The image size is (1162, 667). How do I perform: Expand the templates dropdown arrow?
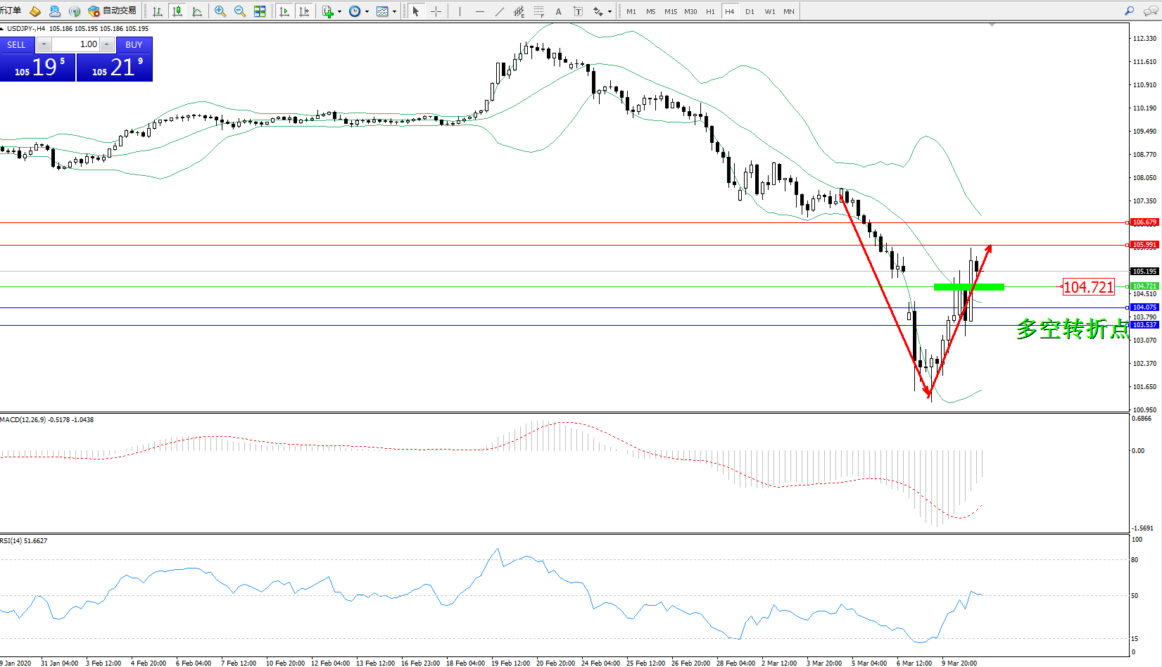(x=394, y=11)
